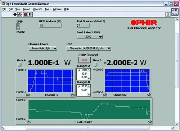Screen dimensions: 180x131
Task: Click the LabVIEW title bar icon
Action: [3, 4]
